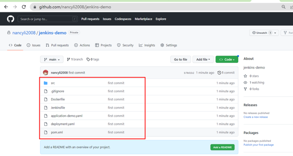
Task: Expand the green Code dropdown button
Action: 227,60
